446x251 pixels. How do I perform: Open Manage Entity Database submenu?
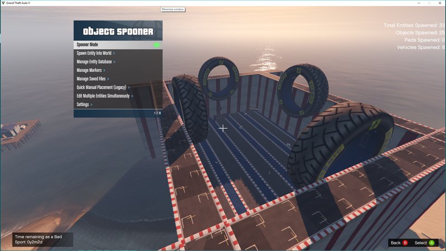(x=118, y=62)
